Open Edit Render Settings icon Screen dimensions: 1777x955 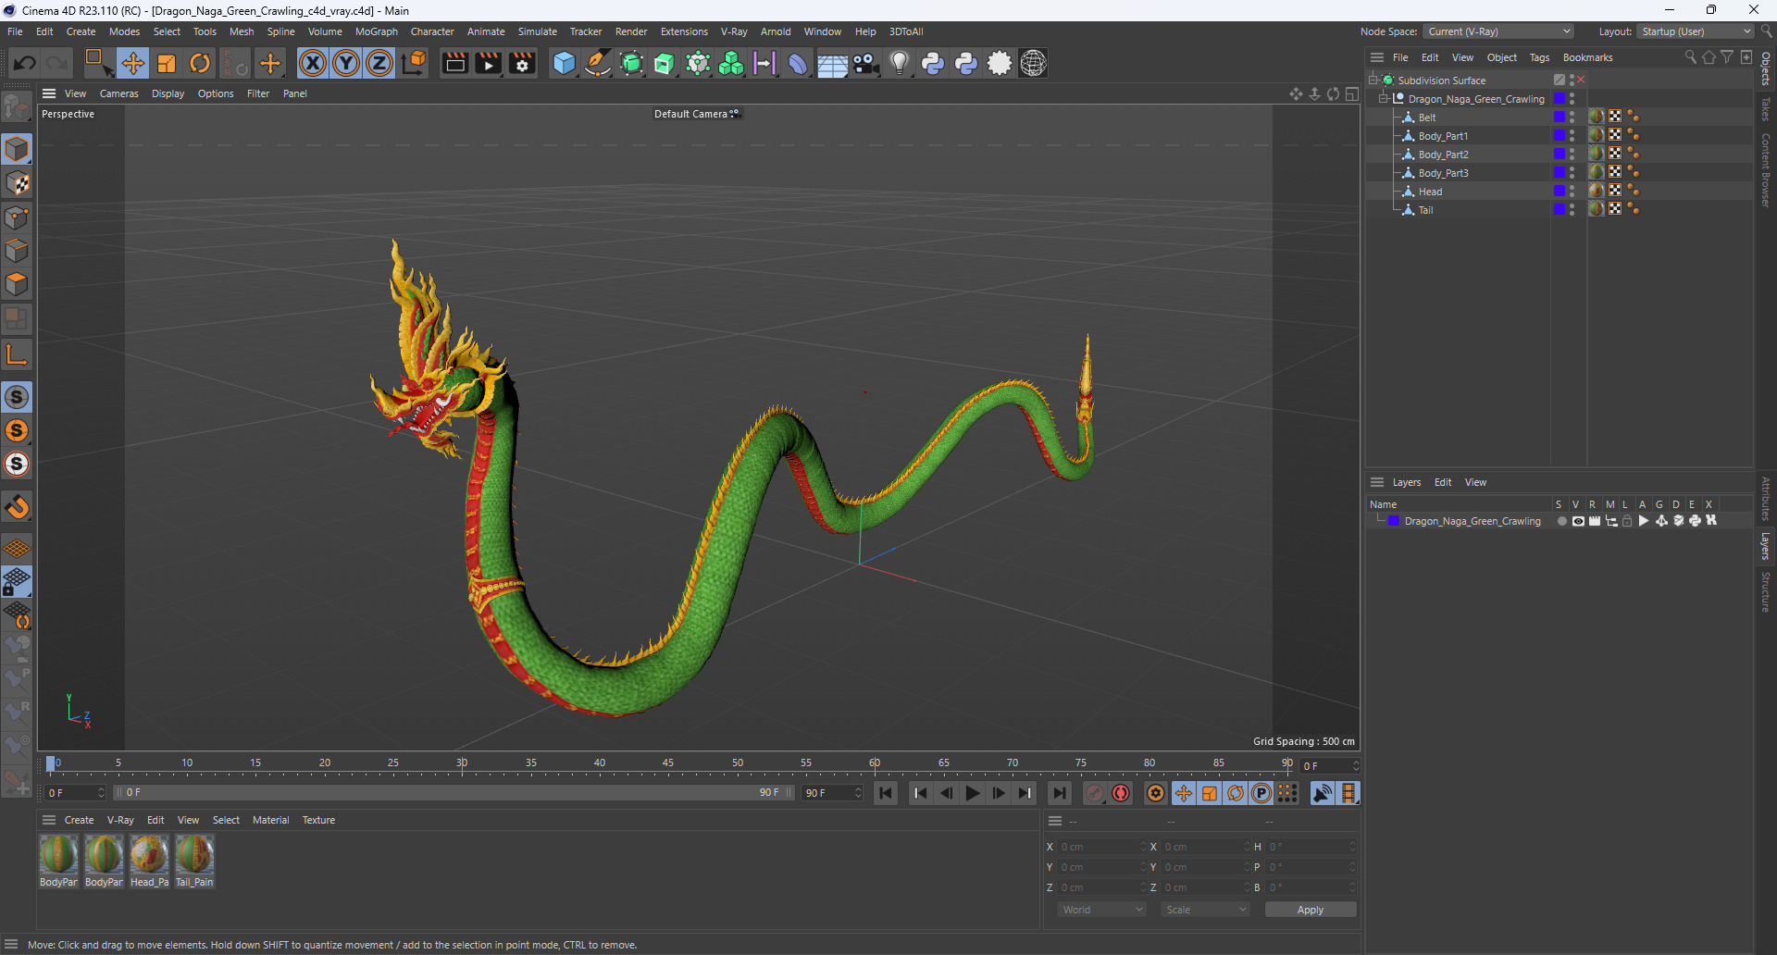[522, 63]
